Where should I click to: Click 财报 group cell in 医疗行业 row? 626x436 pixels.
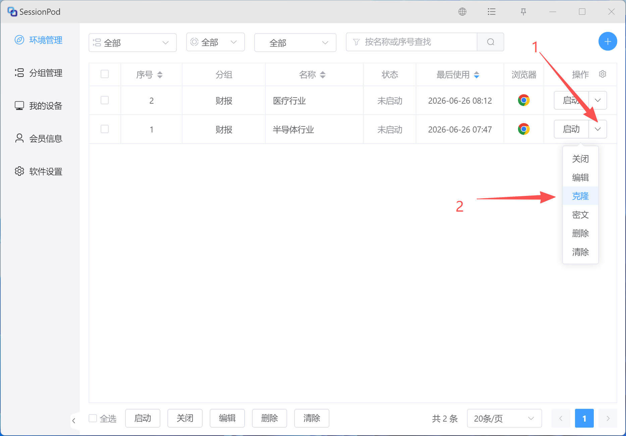tap(224, 101)
